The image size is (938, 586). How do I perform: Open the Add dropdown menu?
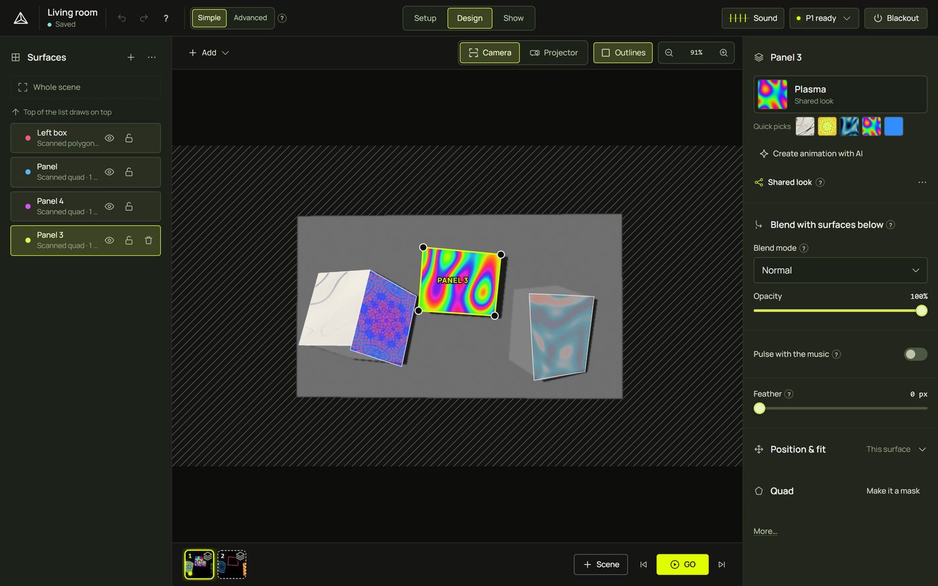click(208, 53)
